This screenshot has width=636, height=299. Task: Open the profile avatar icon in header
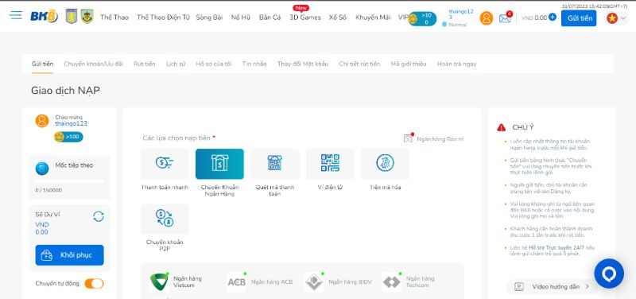(x=487, y=17)
